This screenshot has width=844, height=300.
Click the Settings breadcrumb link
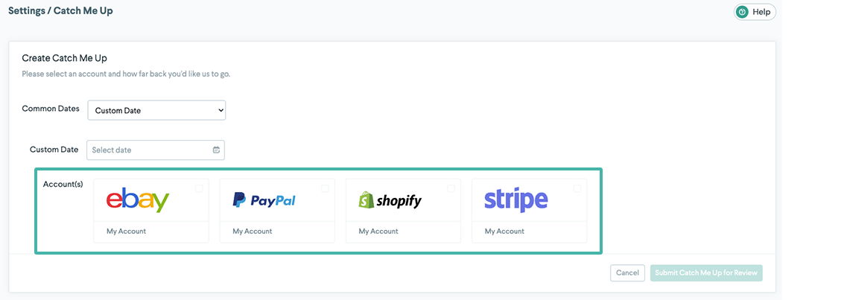pos(27,11)
